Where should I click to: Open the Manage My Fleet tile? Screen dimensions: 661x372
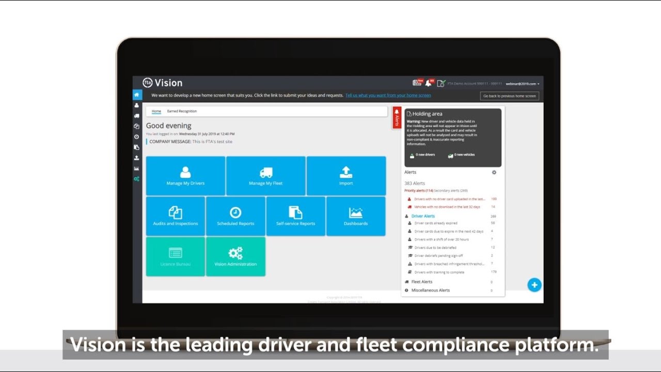266,176
